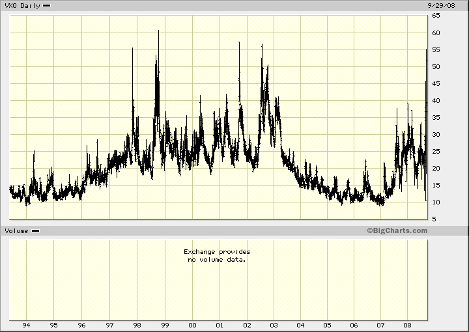Viewport: 469px width, 332px height.
Task: Click the 'Volume' panel label
Action: [x=16, y=231]
